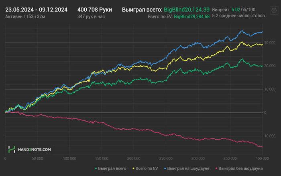Click the '50 000' x-axis label

pos(37,158)
